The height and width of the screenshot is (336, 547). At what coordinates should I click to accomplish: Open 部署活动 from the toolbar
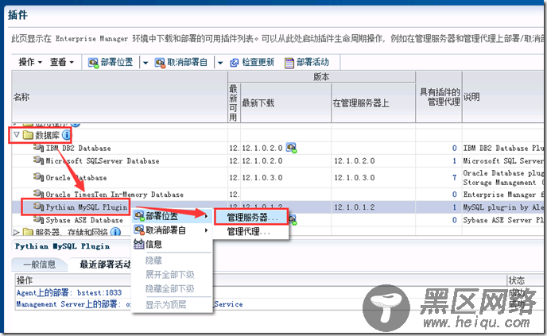307,63
